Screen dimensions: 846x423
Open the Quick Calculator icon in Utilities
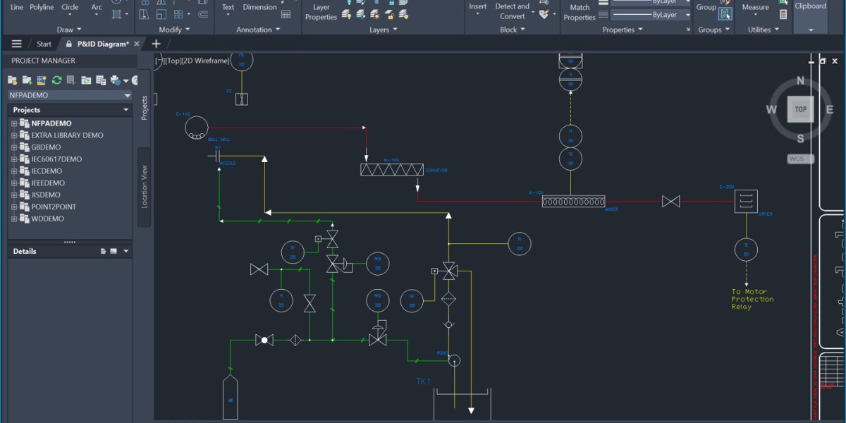783,14
